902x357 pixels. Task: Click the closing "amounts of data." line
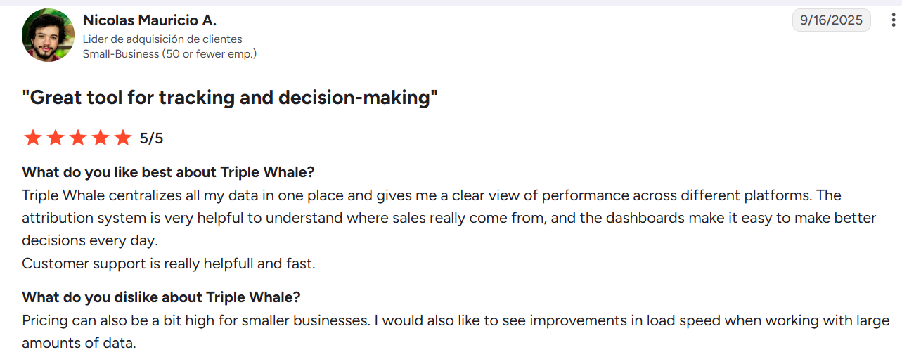[x=79, y=344]
